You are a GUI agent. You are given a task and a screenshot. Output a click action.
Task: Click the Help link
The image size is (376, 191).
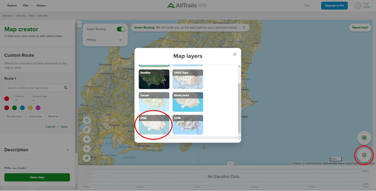(307, 6)
